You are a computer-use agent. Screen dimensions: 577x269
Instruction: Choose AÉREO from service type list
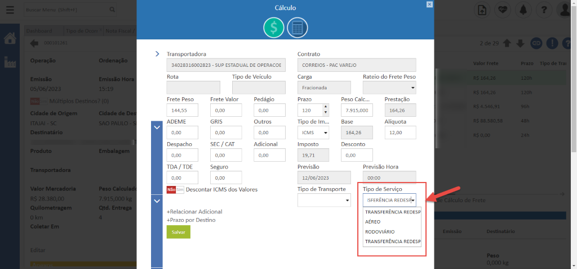tap(392, 222)
